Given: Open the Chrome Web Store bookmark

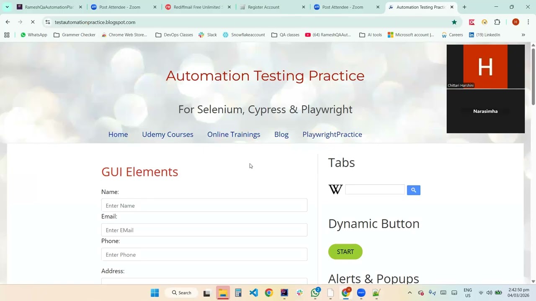Looking at the screenshot, I should pyautogui.click(x=124, y=35).
